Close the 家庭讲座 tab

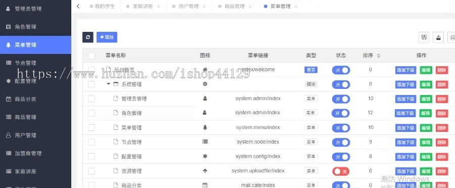point(158,7)
